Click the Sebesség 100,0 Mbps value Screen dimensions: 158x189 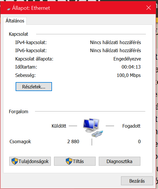click(129, 75)
